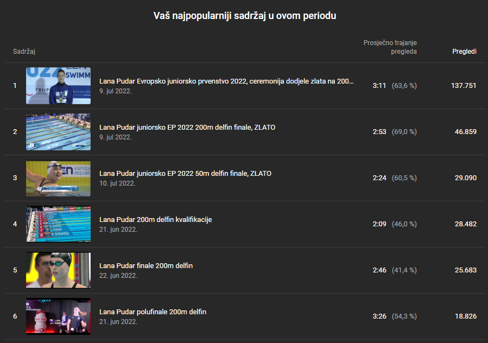Click the 3:11 average duration value
The height and width of the screenshot is (343, 488).
pos(379,86)
